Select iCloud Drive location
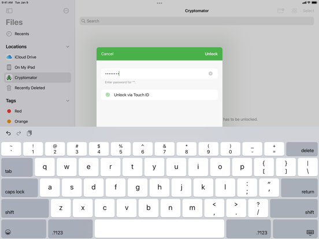 pyautogui.click(x=38, y=57)
